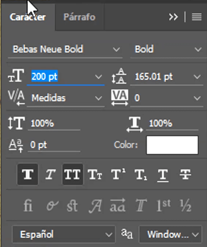Enable fractions ½ OpenType icon
Screen dimensions: 207x247
click(x=186, y=205)
